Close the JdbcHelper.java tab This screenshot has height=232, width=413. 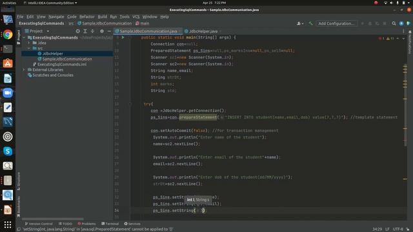point(220,31)
